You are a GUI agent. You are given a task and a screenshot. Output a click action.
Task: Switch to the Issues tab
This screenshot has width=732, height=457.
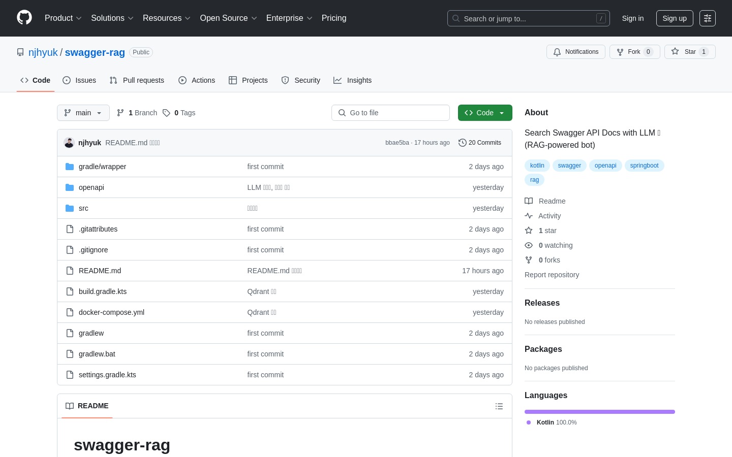(79, 80)
